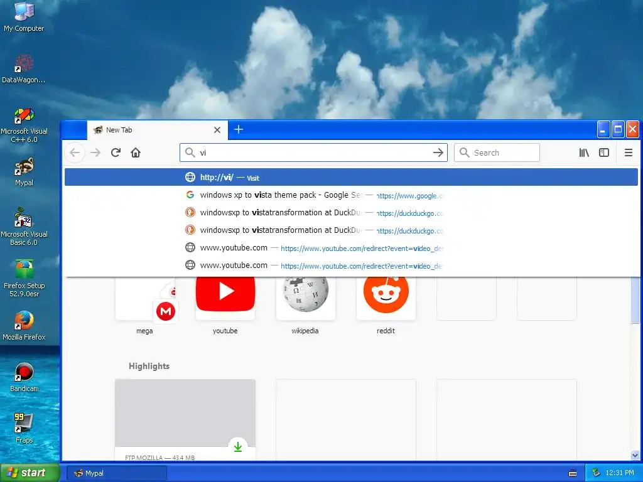Click the Back arrow in the browser toolbar
The width and height of the screenshot is (643, 482).
[x=75, y=153]
